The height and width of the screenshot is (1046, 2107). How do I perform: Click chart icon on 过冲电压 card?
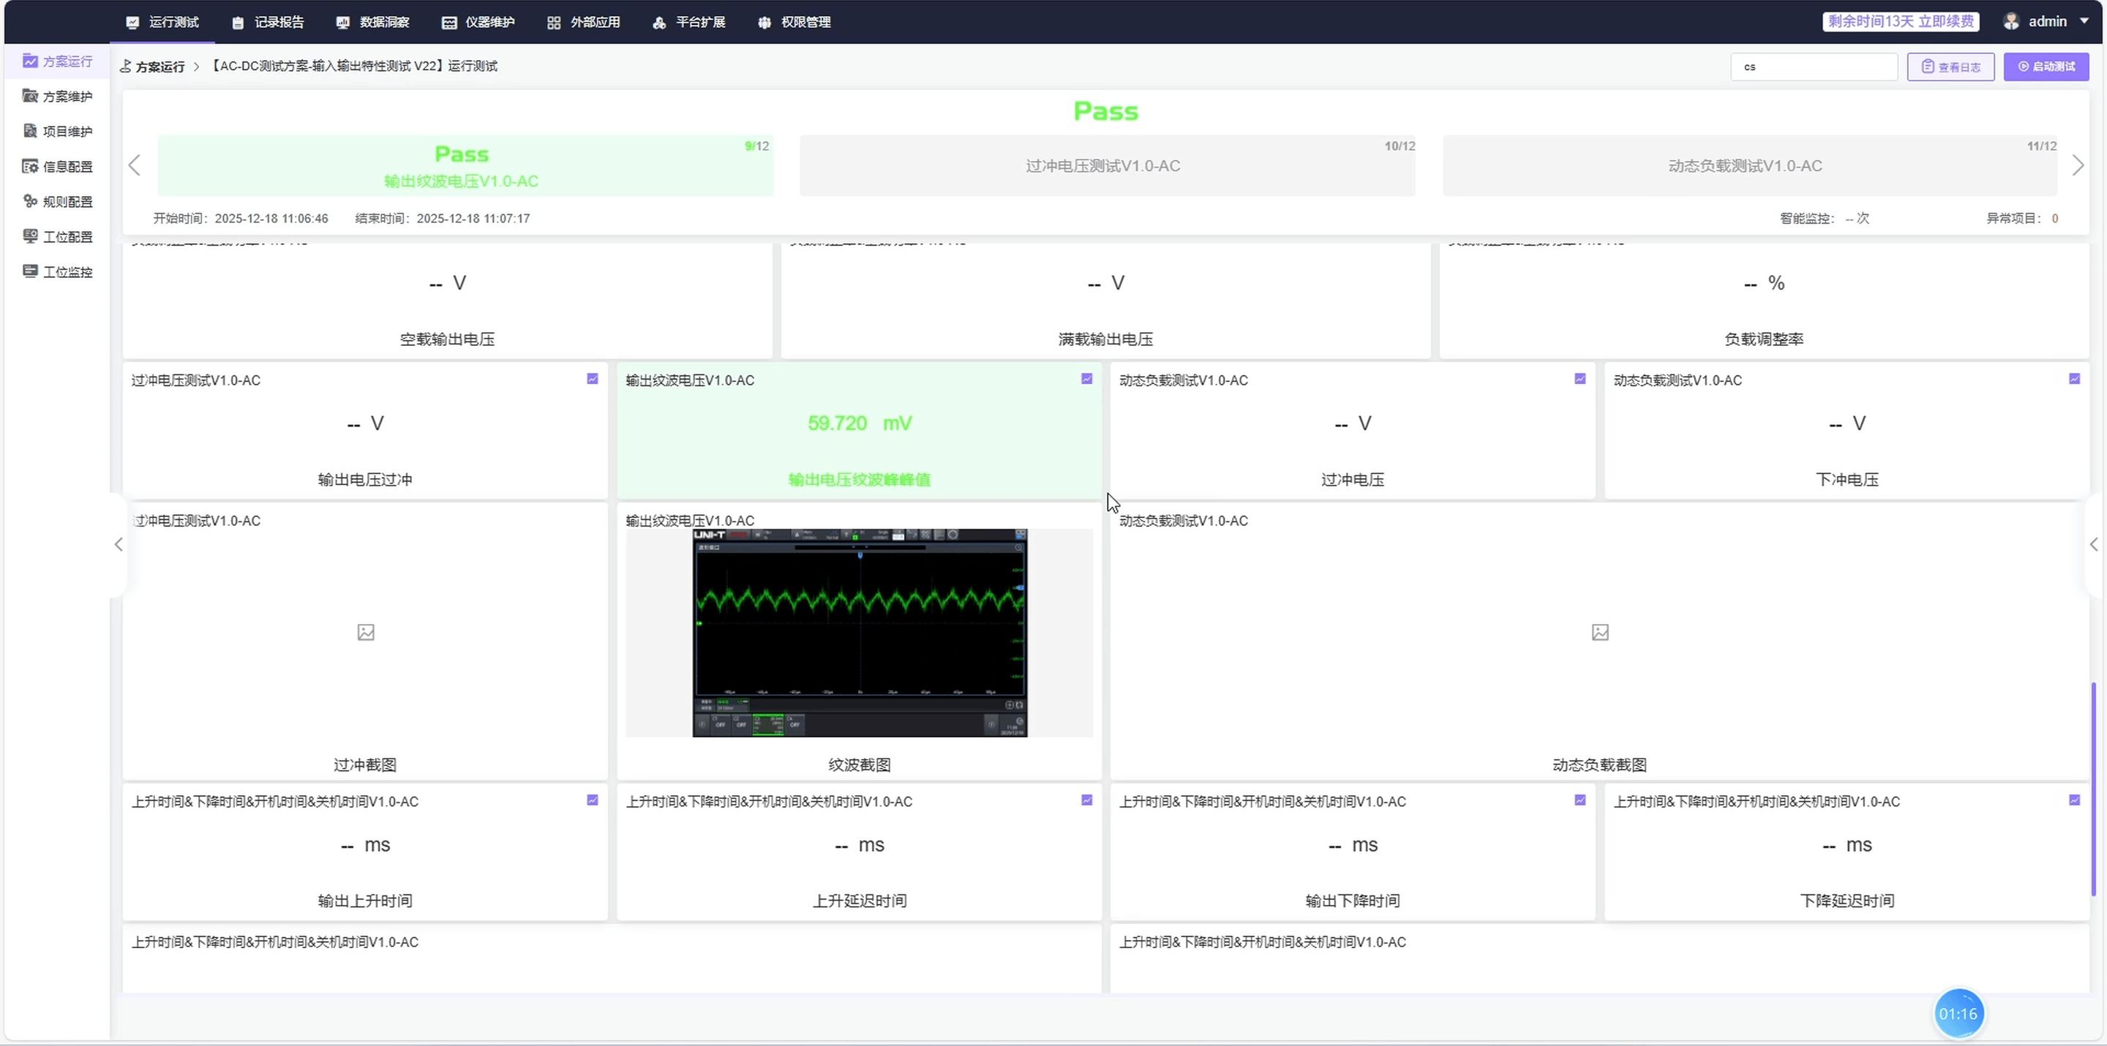coord(1580,379)
